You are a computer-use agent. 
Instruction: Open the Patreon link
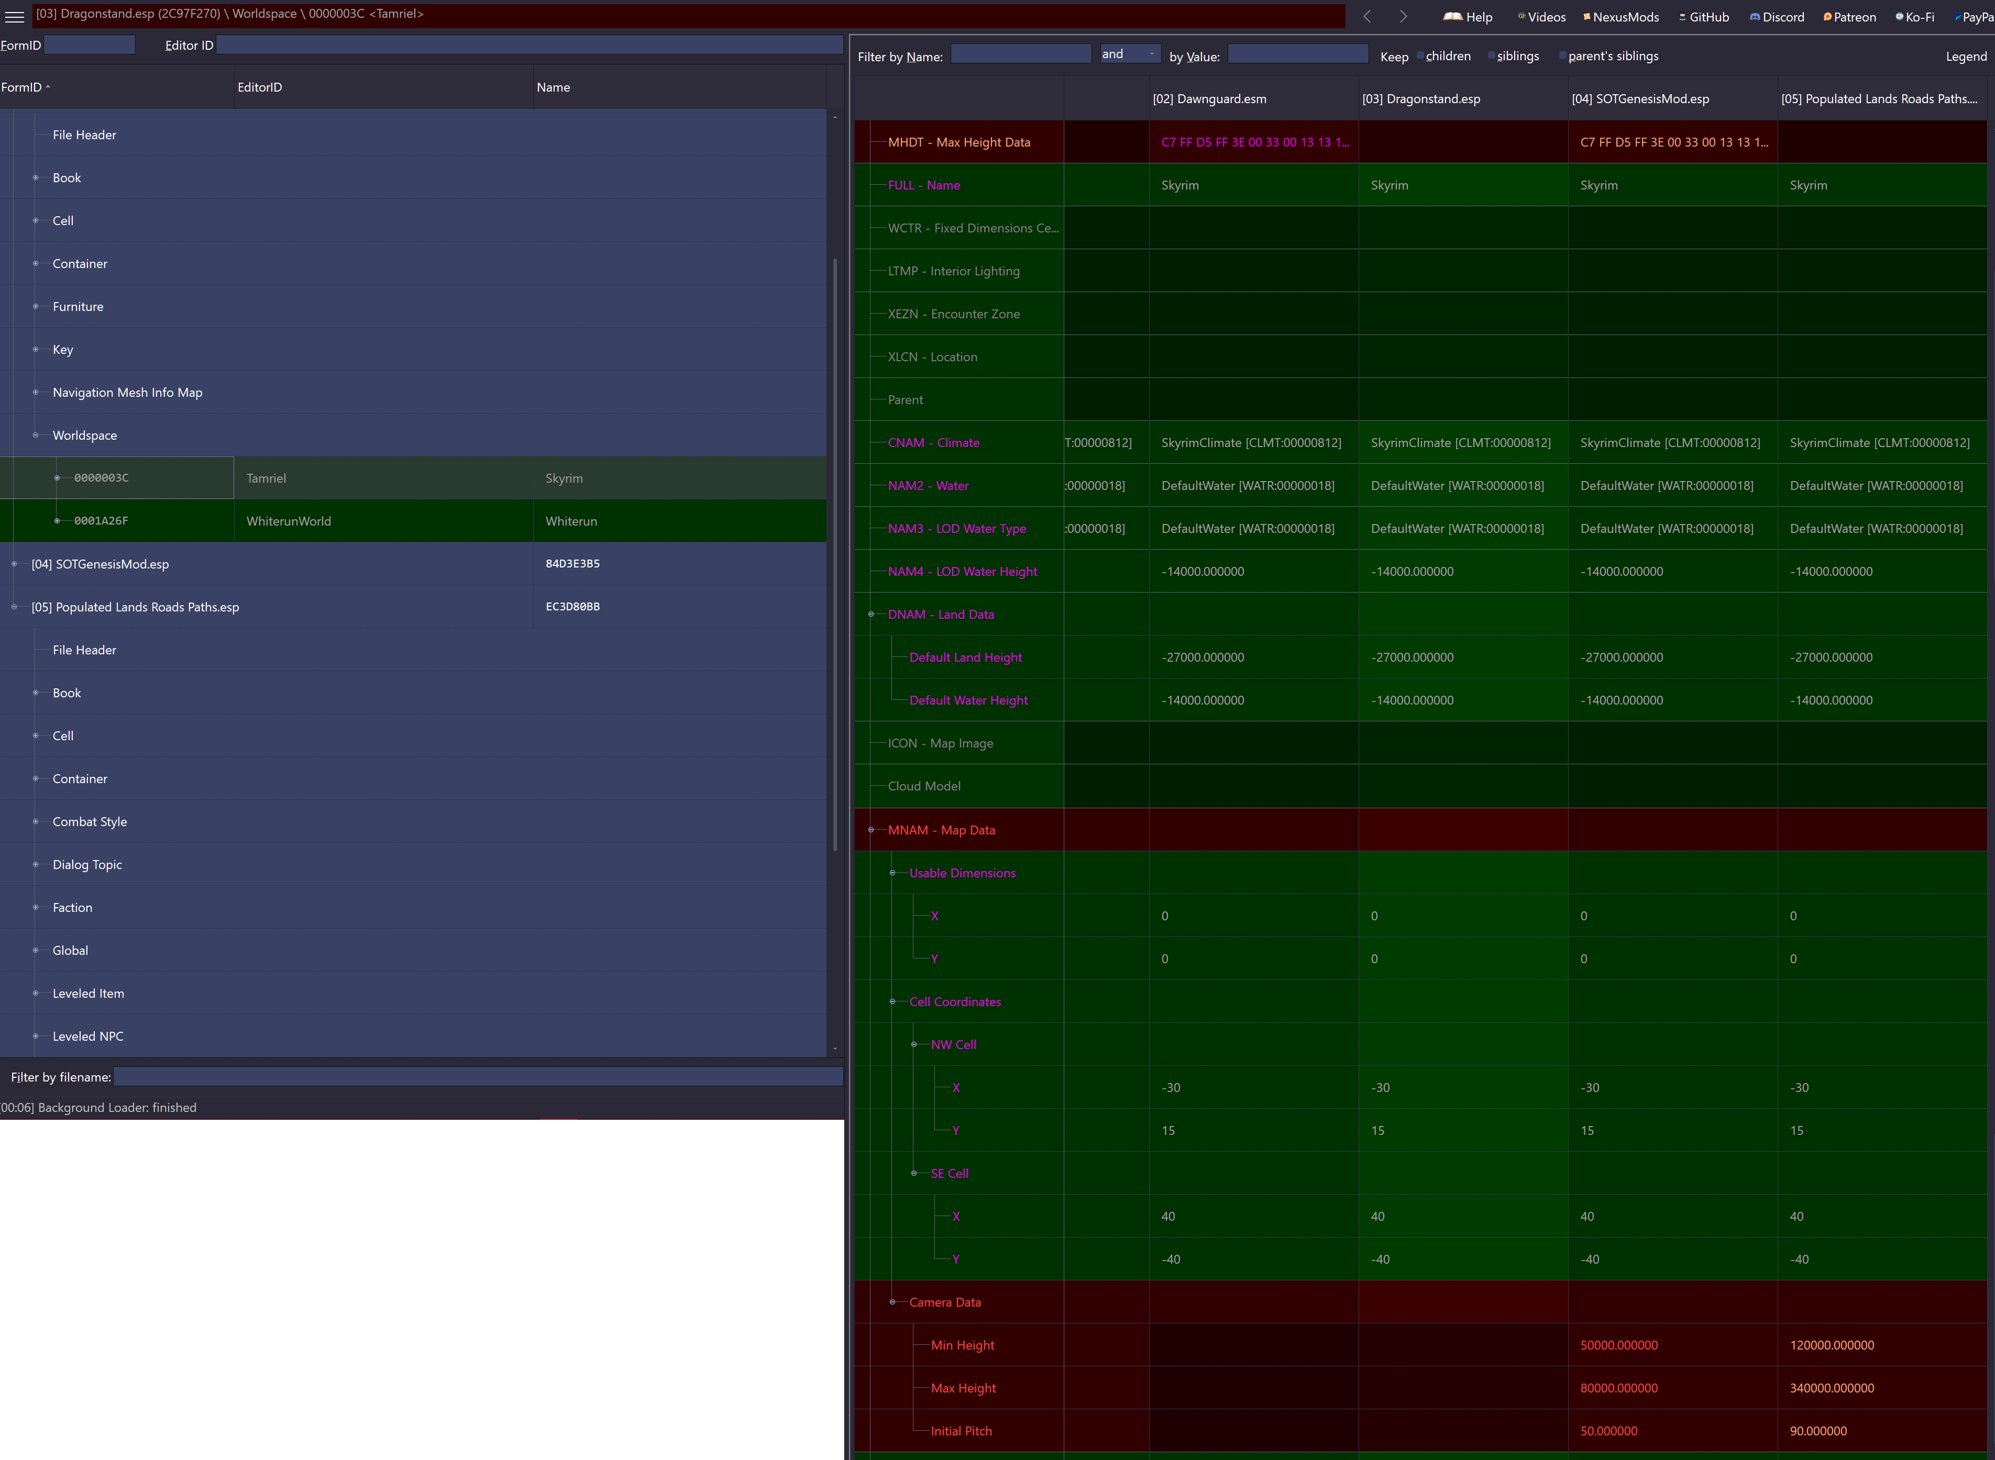pos(1849,17)
